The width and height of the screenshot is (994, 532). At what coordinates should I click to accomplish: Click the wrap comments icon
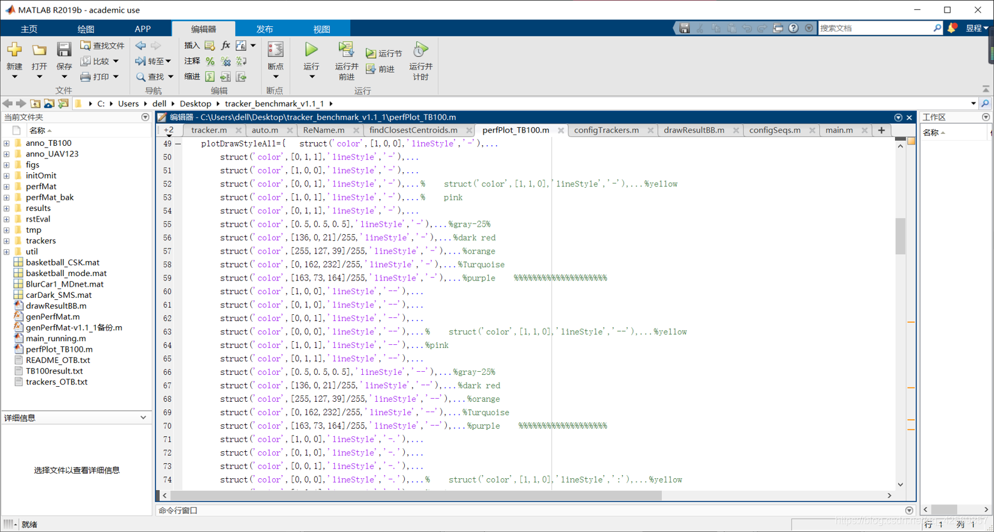click(x=241, y=61)
